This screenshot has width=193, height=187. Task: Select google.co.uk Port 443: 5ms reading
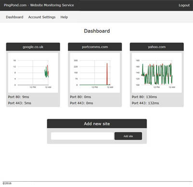coord(19,103)
